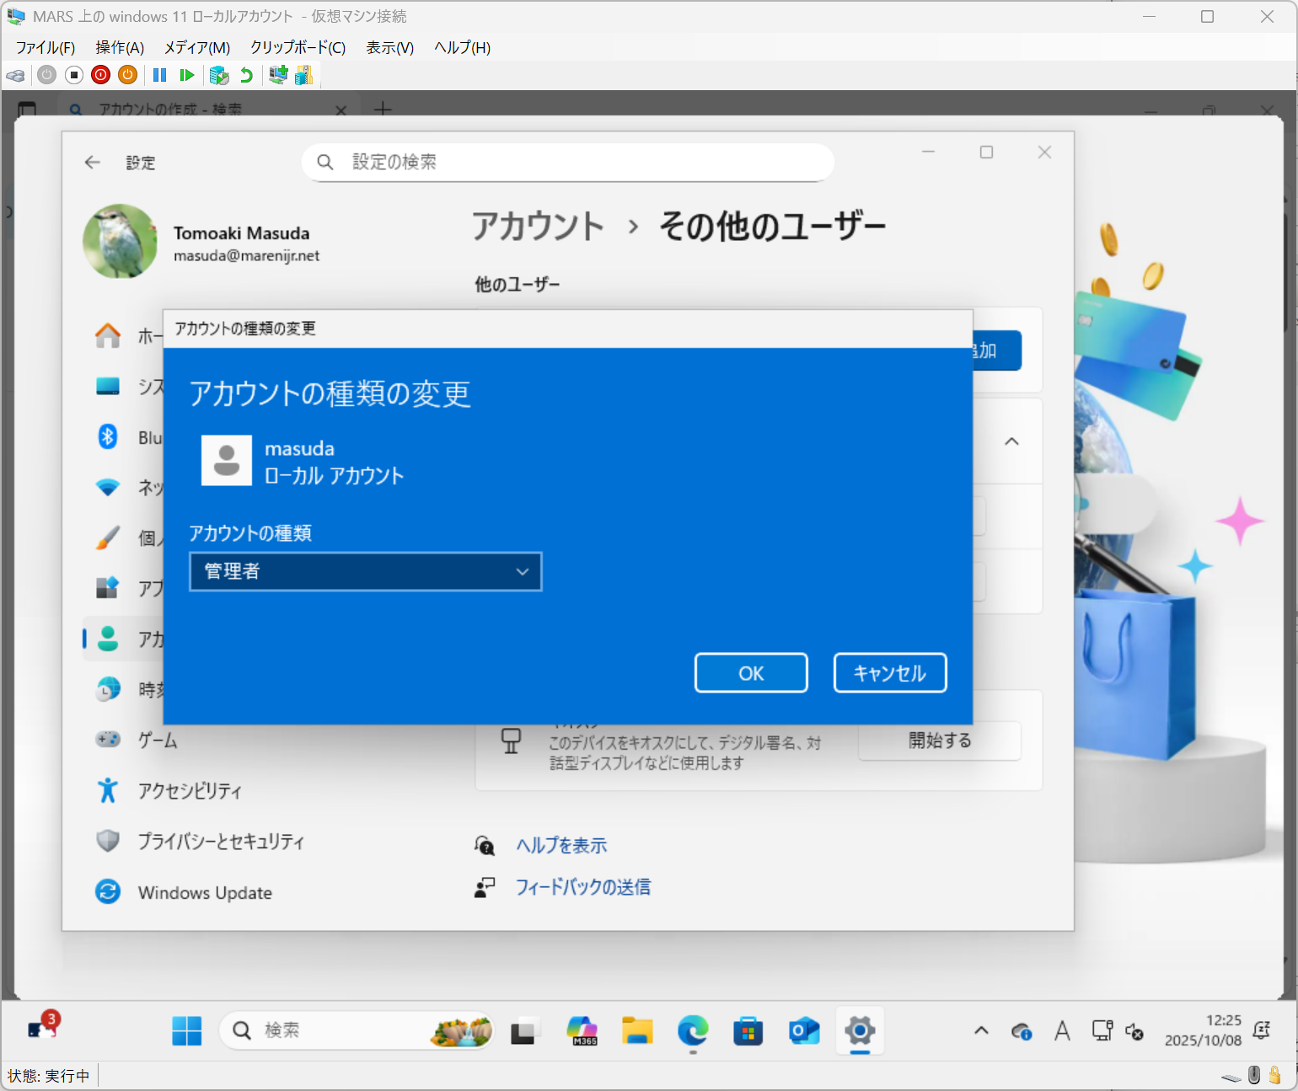Confirm the account type change with OK

pos(751,673)
